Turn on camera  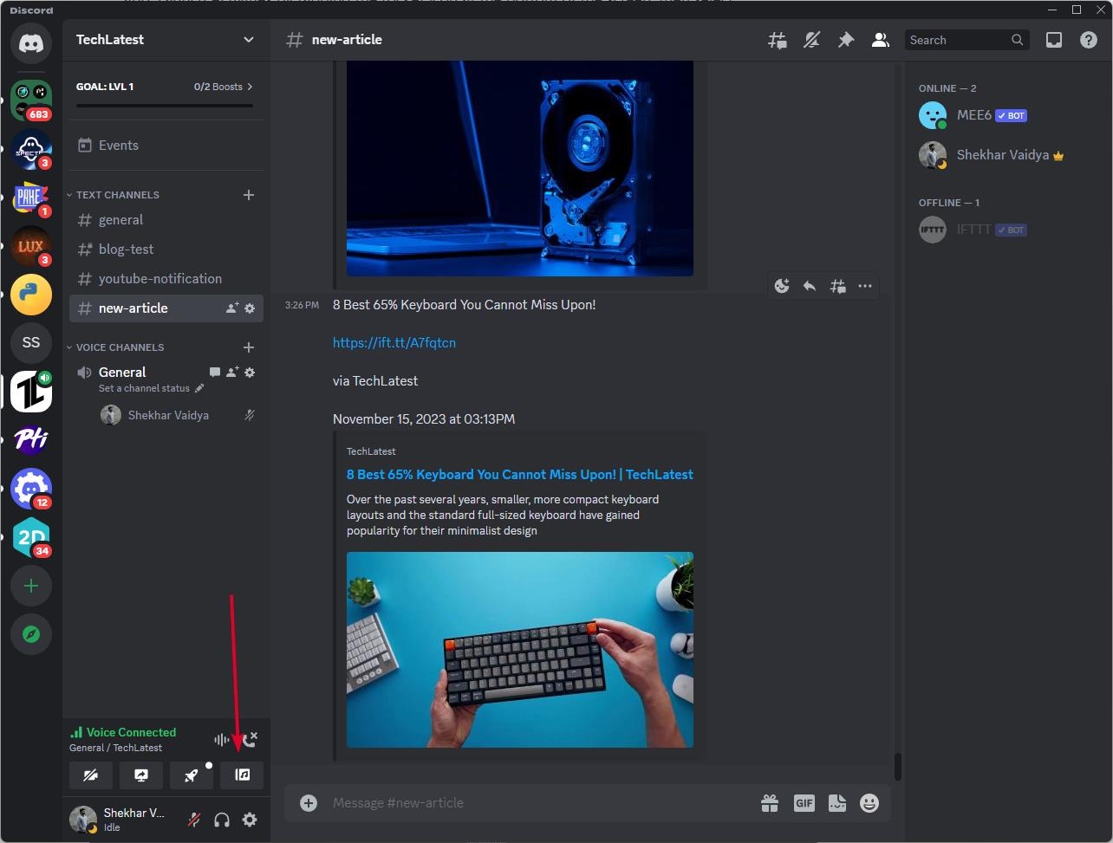point(91,775)
